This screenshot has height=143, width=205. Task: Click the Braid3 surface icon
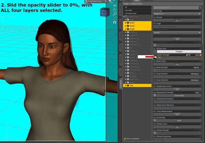(128, 29)
